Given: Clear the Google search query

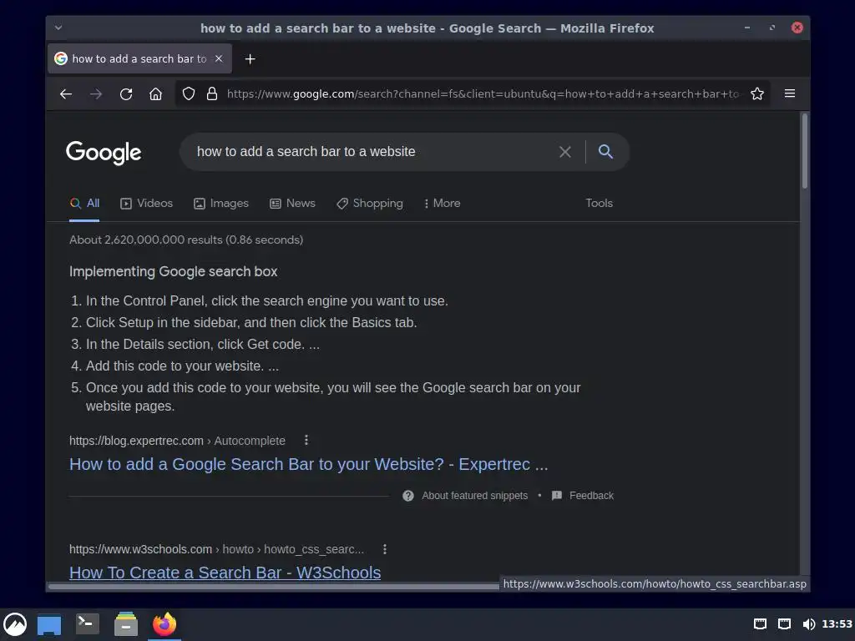Looking at the screenshot, I should [x=565, y=152].
